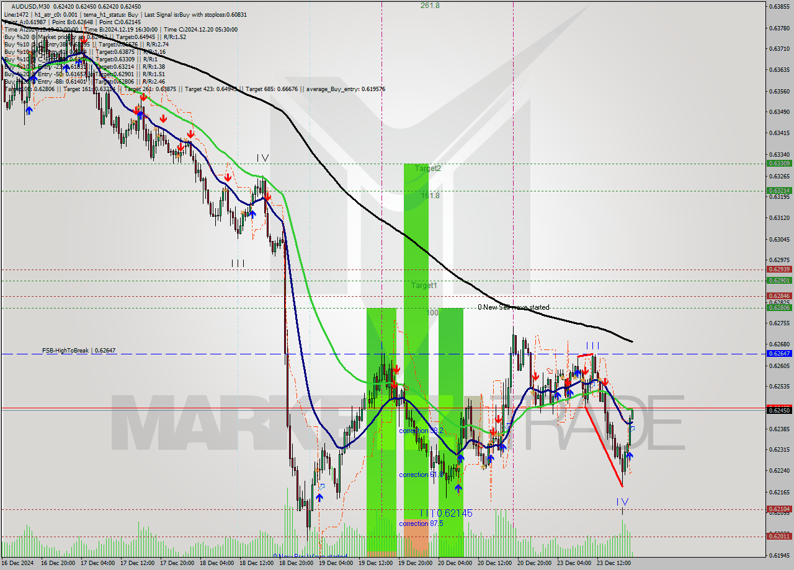
Task: Click the green 0.62806 price tag
Action: tap(779, 307)
